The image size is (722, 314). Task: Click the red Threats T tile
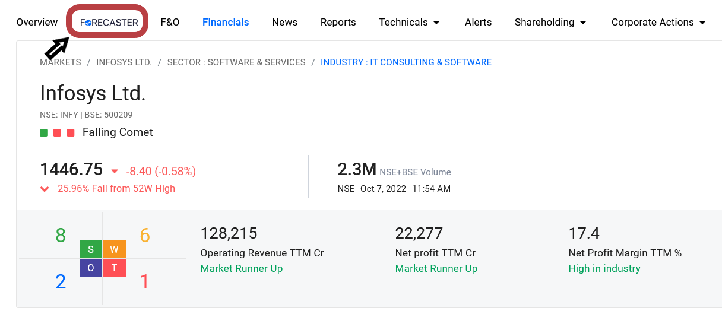(x=114, y=268)
